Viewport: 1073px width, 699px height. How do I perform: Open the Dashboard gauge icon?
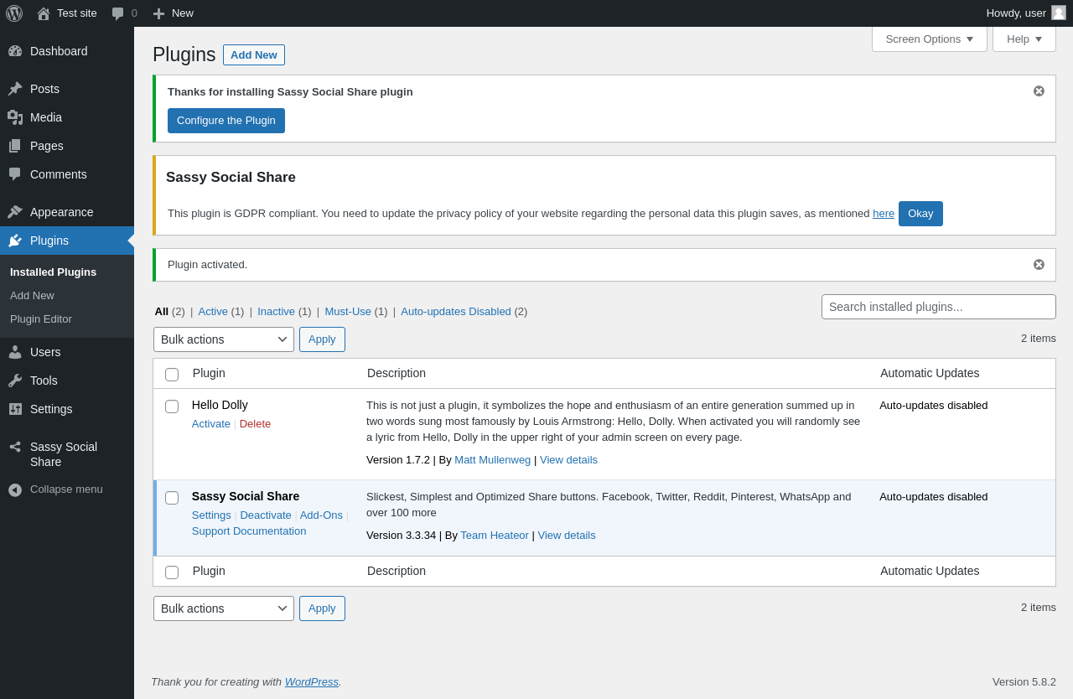(x=15, y=51)
